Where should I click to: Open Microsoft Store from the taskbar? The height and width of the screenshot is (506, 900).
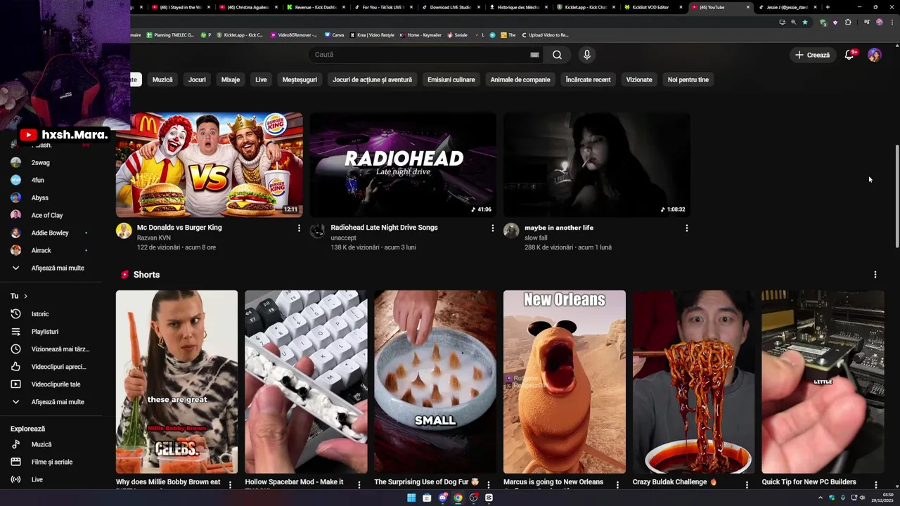coord(427,498)
